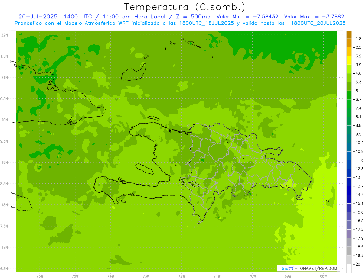Click the "74W" longitude label
The height and width of the screenshot is (280, 363).
click(x=111, y=276)
